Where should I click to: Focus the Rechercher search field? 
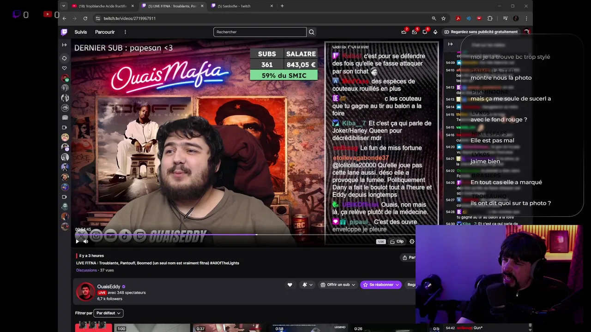(259, 32)
